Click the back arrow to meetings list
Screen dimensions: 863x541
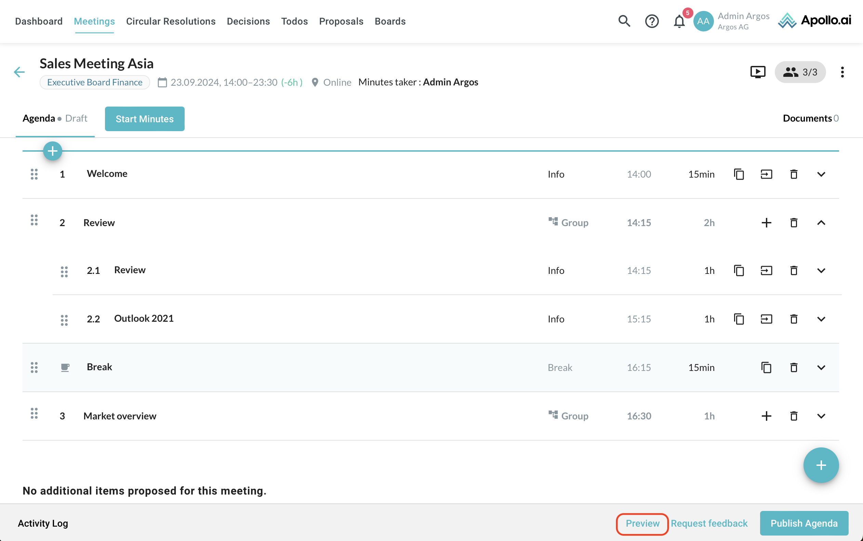click(19, 72)
